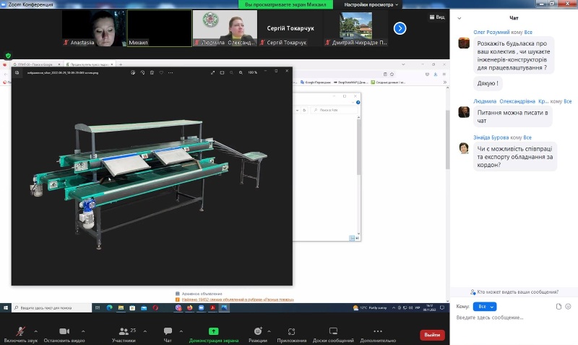The image size is (578, 345).
Task: Open the Реакции reactions icon
Action: [x=258, y=331]
